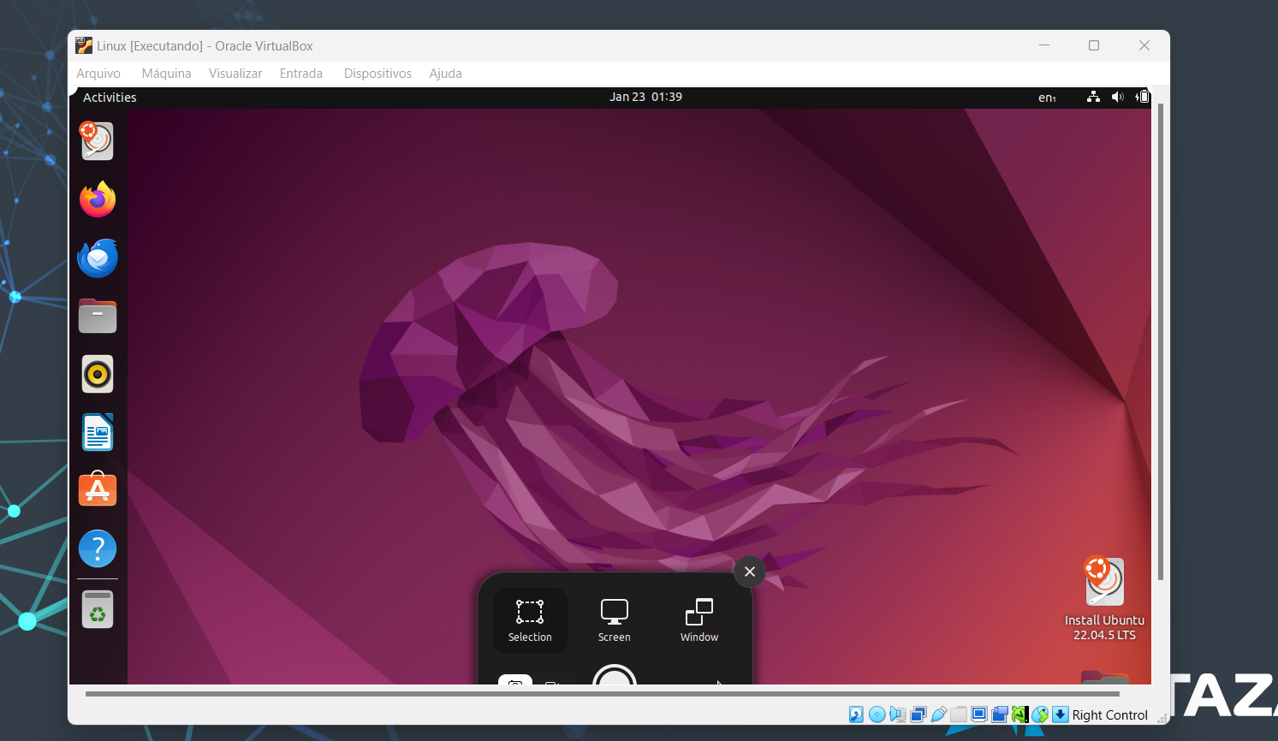Click the recording status icon
1278x741 pixels.
click(1000, 714)
